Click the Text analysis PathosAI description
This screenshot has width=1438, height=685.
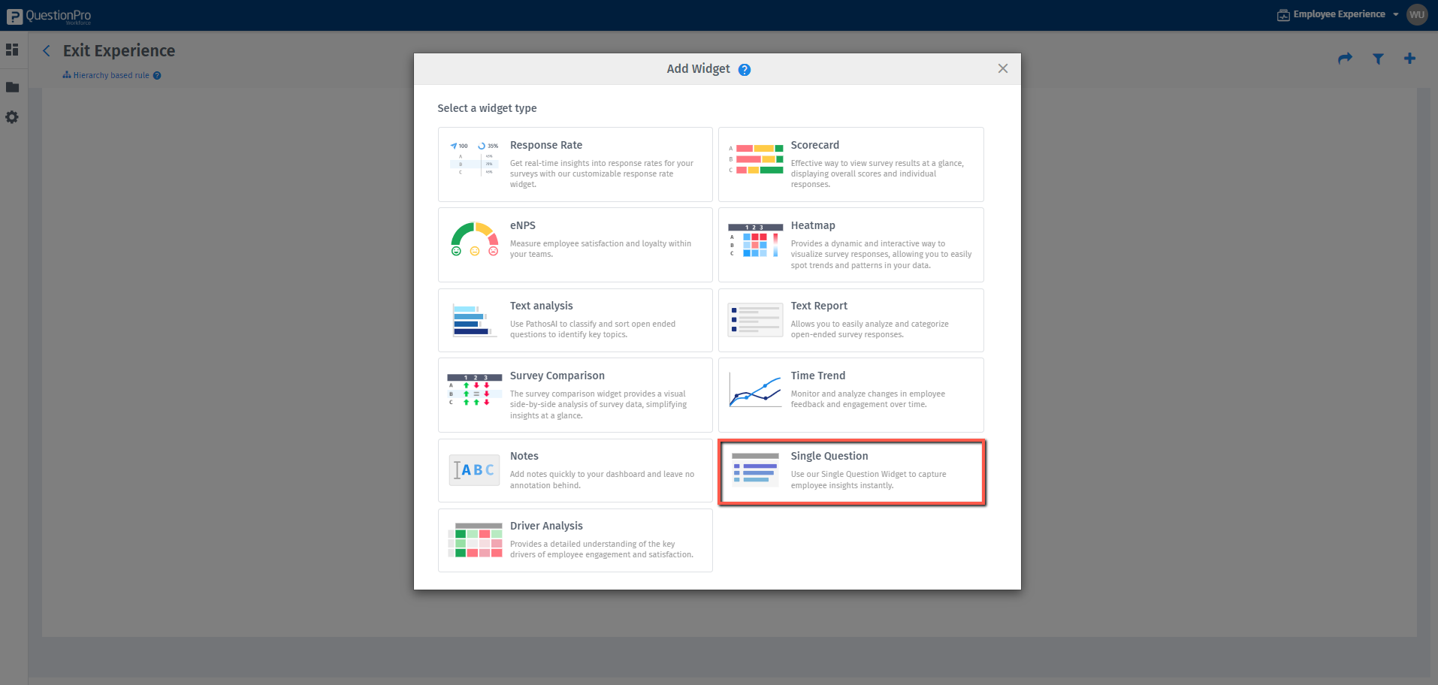click(593, 329)
